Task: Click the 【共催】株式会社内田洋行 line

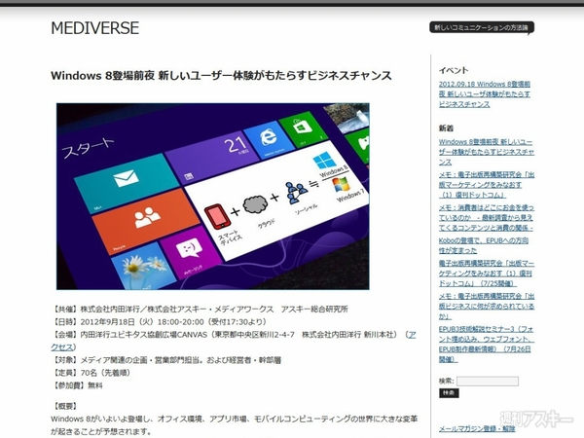Action: (x=200, y=310)
